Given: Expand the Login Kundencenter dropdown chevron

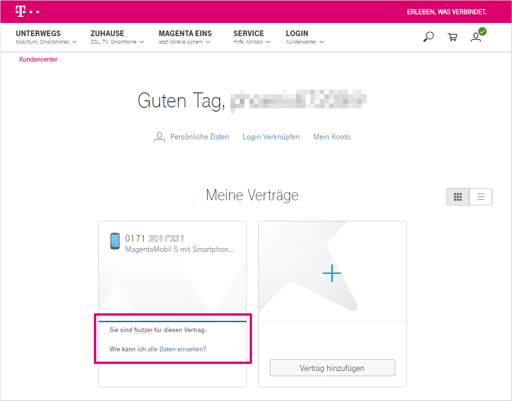Looking at the screenshot, I should point(321,42).
